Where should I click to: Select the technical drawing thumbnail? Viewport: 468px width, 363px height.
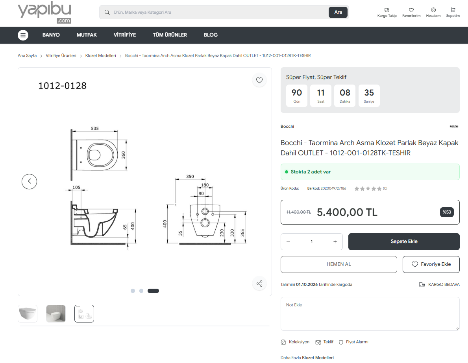[x=84, y=313]
